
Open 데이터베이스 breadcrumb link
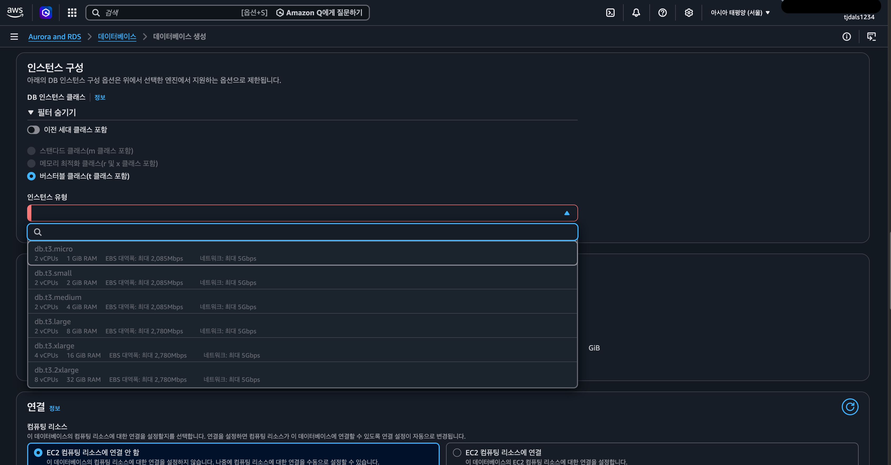click(x=117, y=36)
